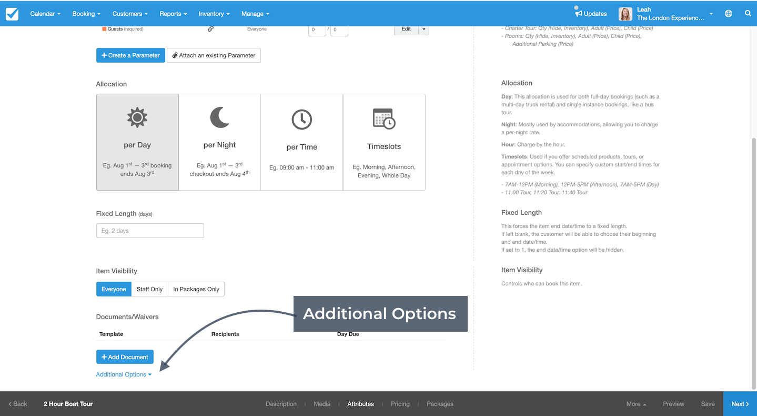
Task: Click Save in the bottom bar
Action: pos(708,404)
